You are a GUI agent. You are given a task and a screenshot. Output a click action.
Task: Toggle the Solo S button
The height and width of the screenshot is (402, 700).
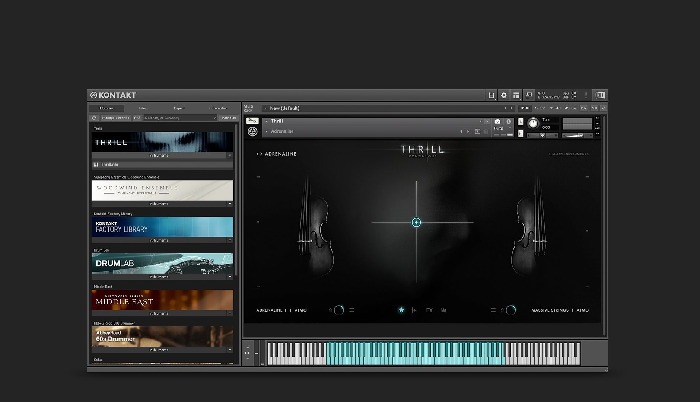point(521,122)
